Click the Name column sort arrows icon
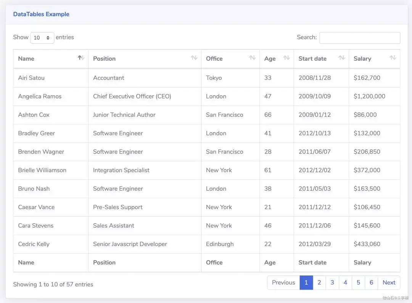 (81, 58)
